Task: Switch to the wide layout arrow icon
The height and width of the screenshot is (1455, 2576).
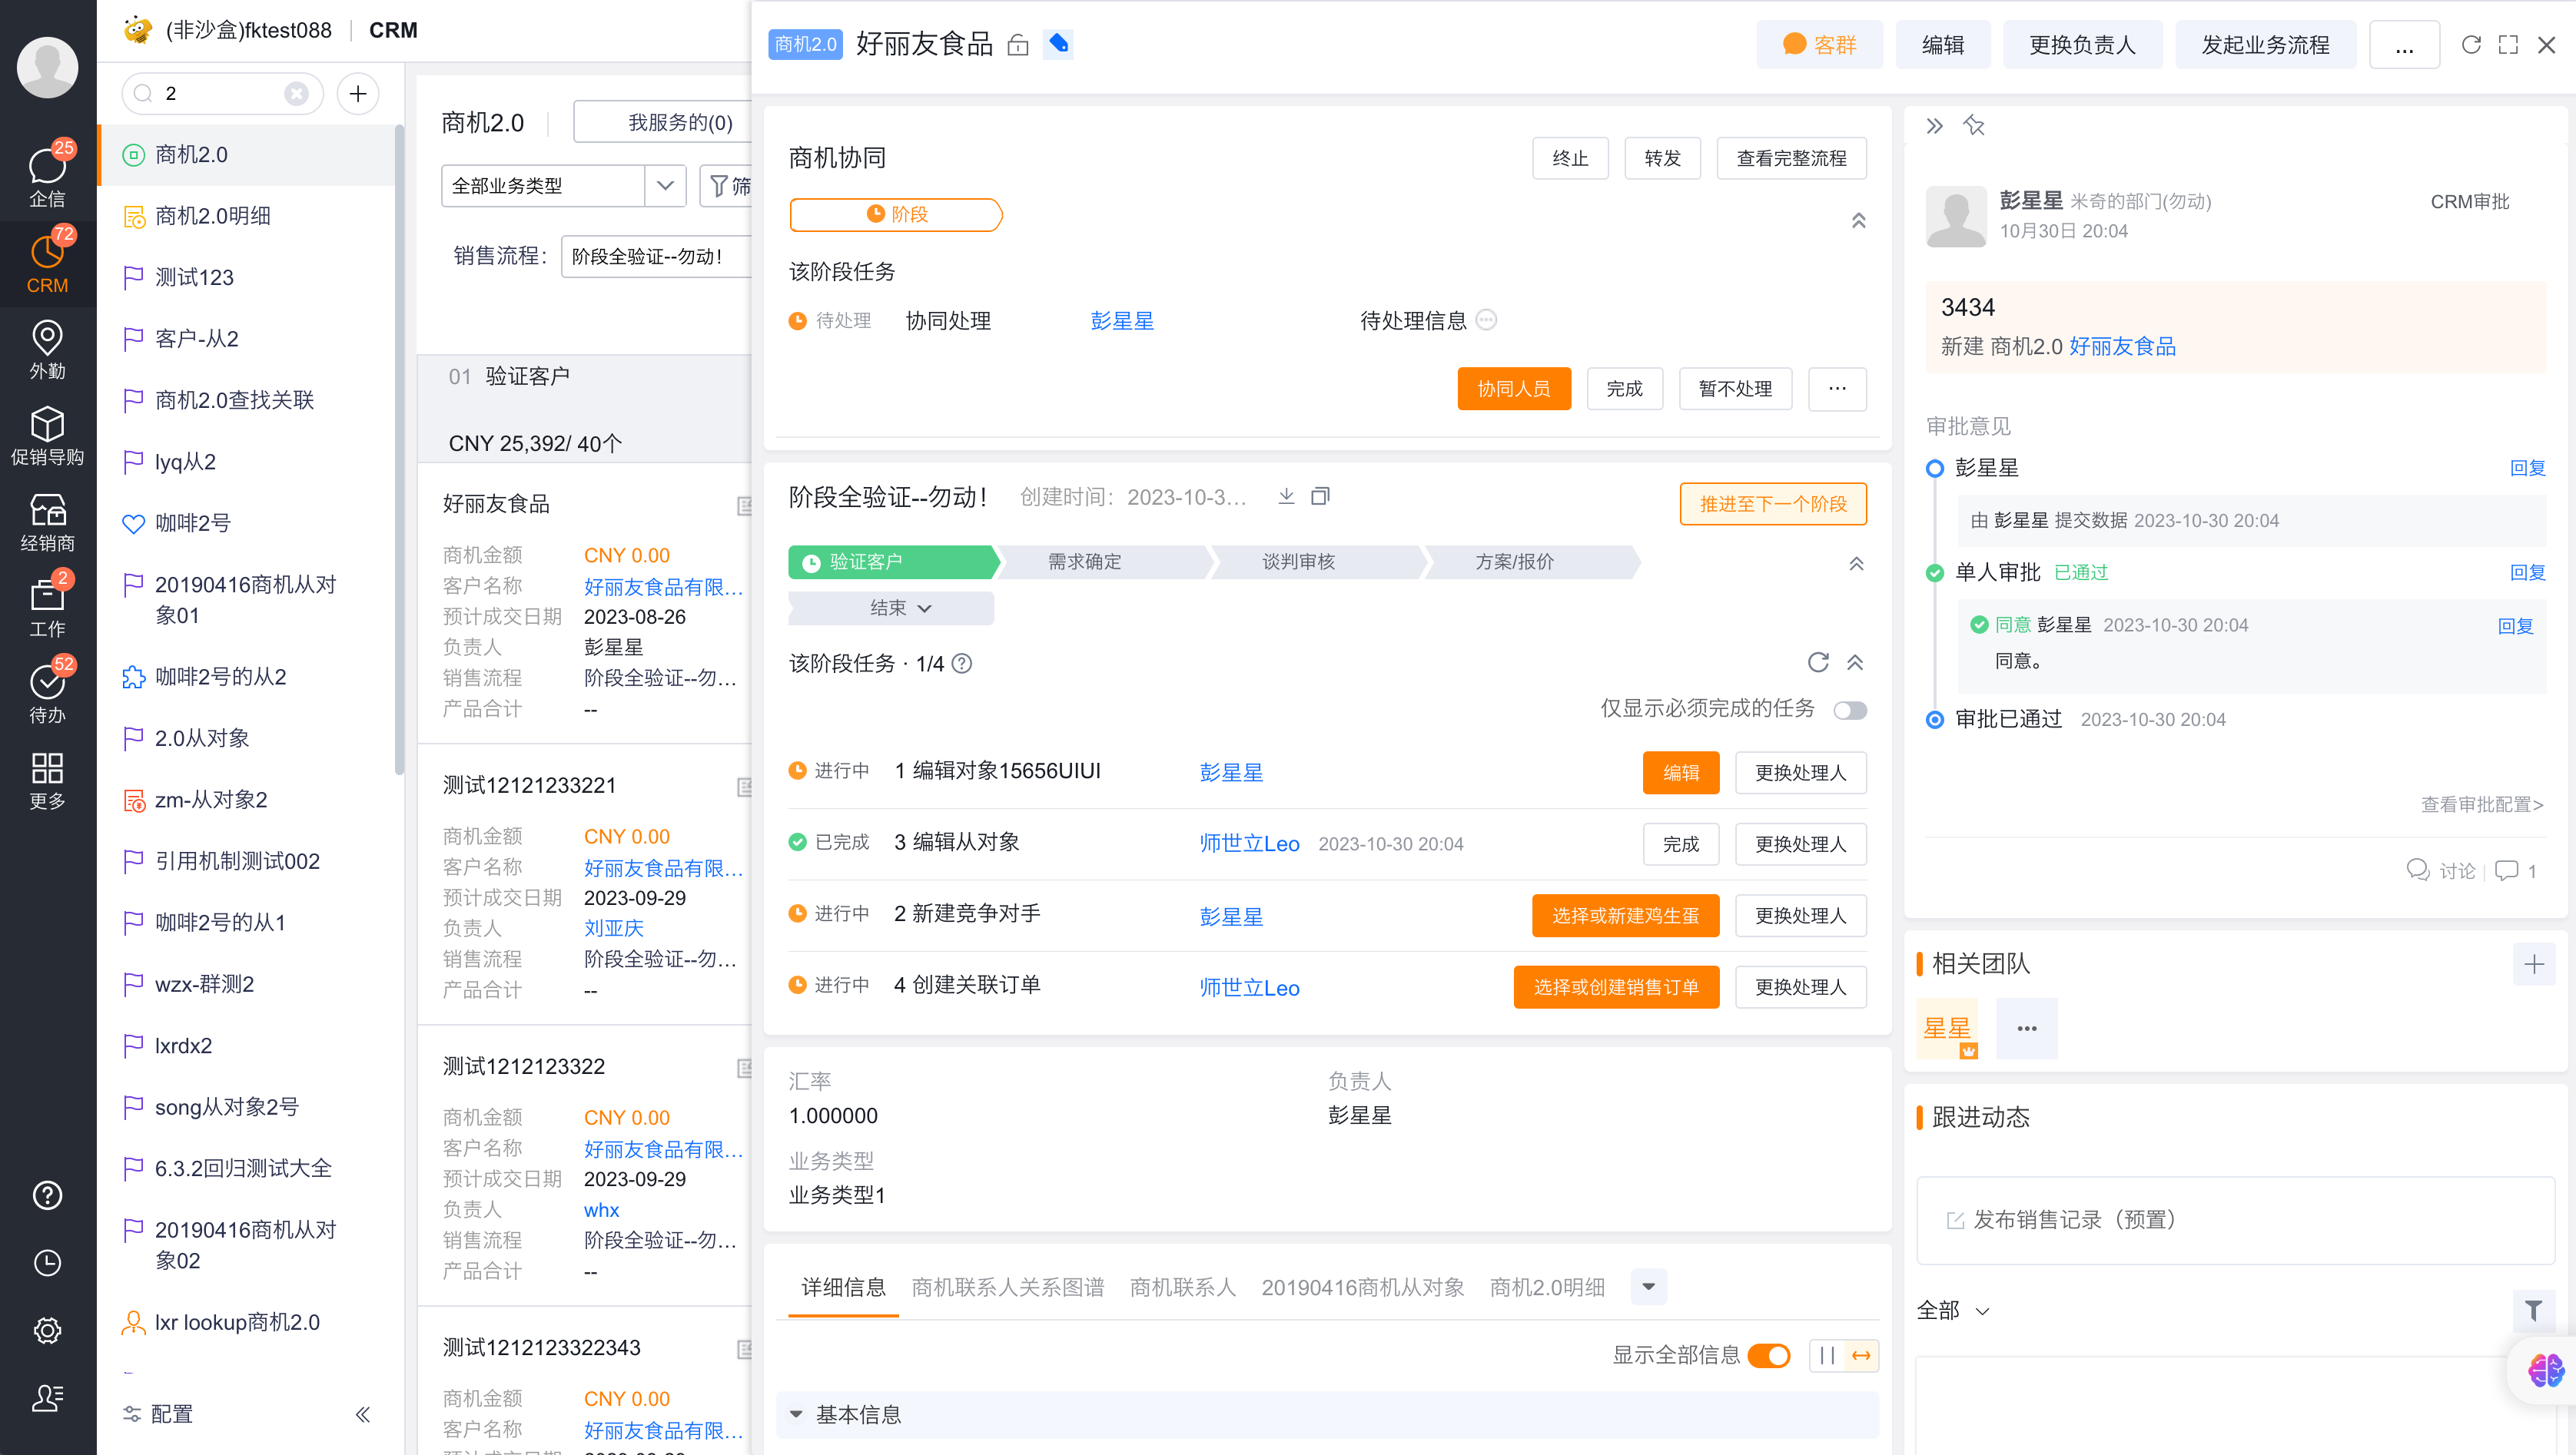Action: click(x=1861, y=1356)
